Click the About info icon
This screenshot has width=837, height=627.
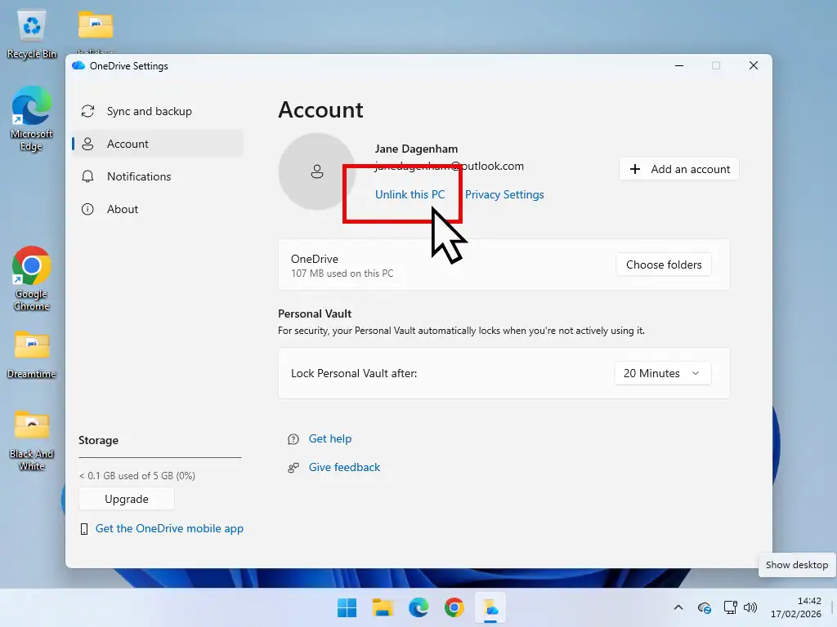coord(88,209)
